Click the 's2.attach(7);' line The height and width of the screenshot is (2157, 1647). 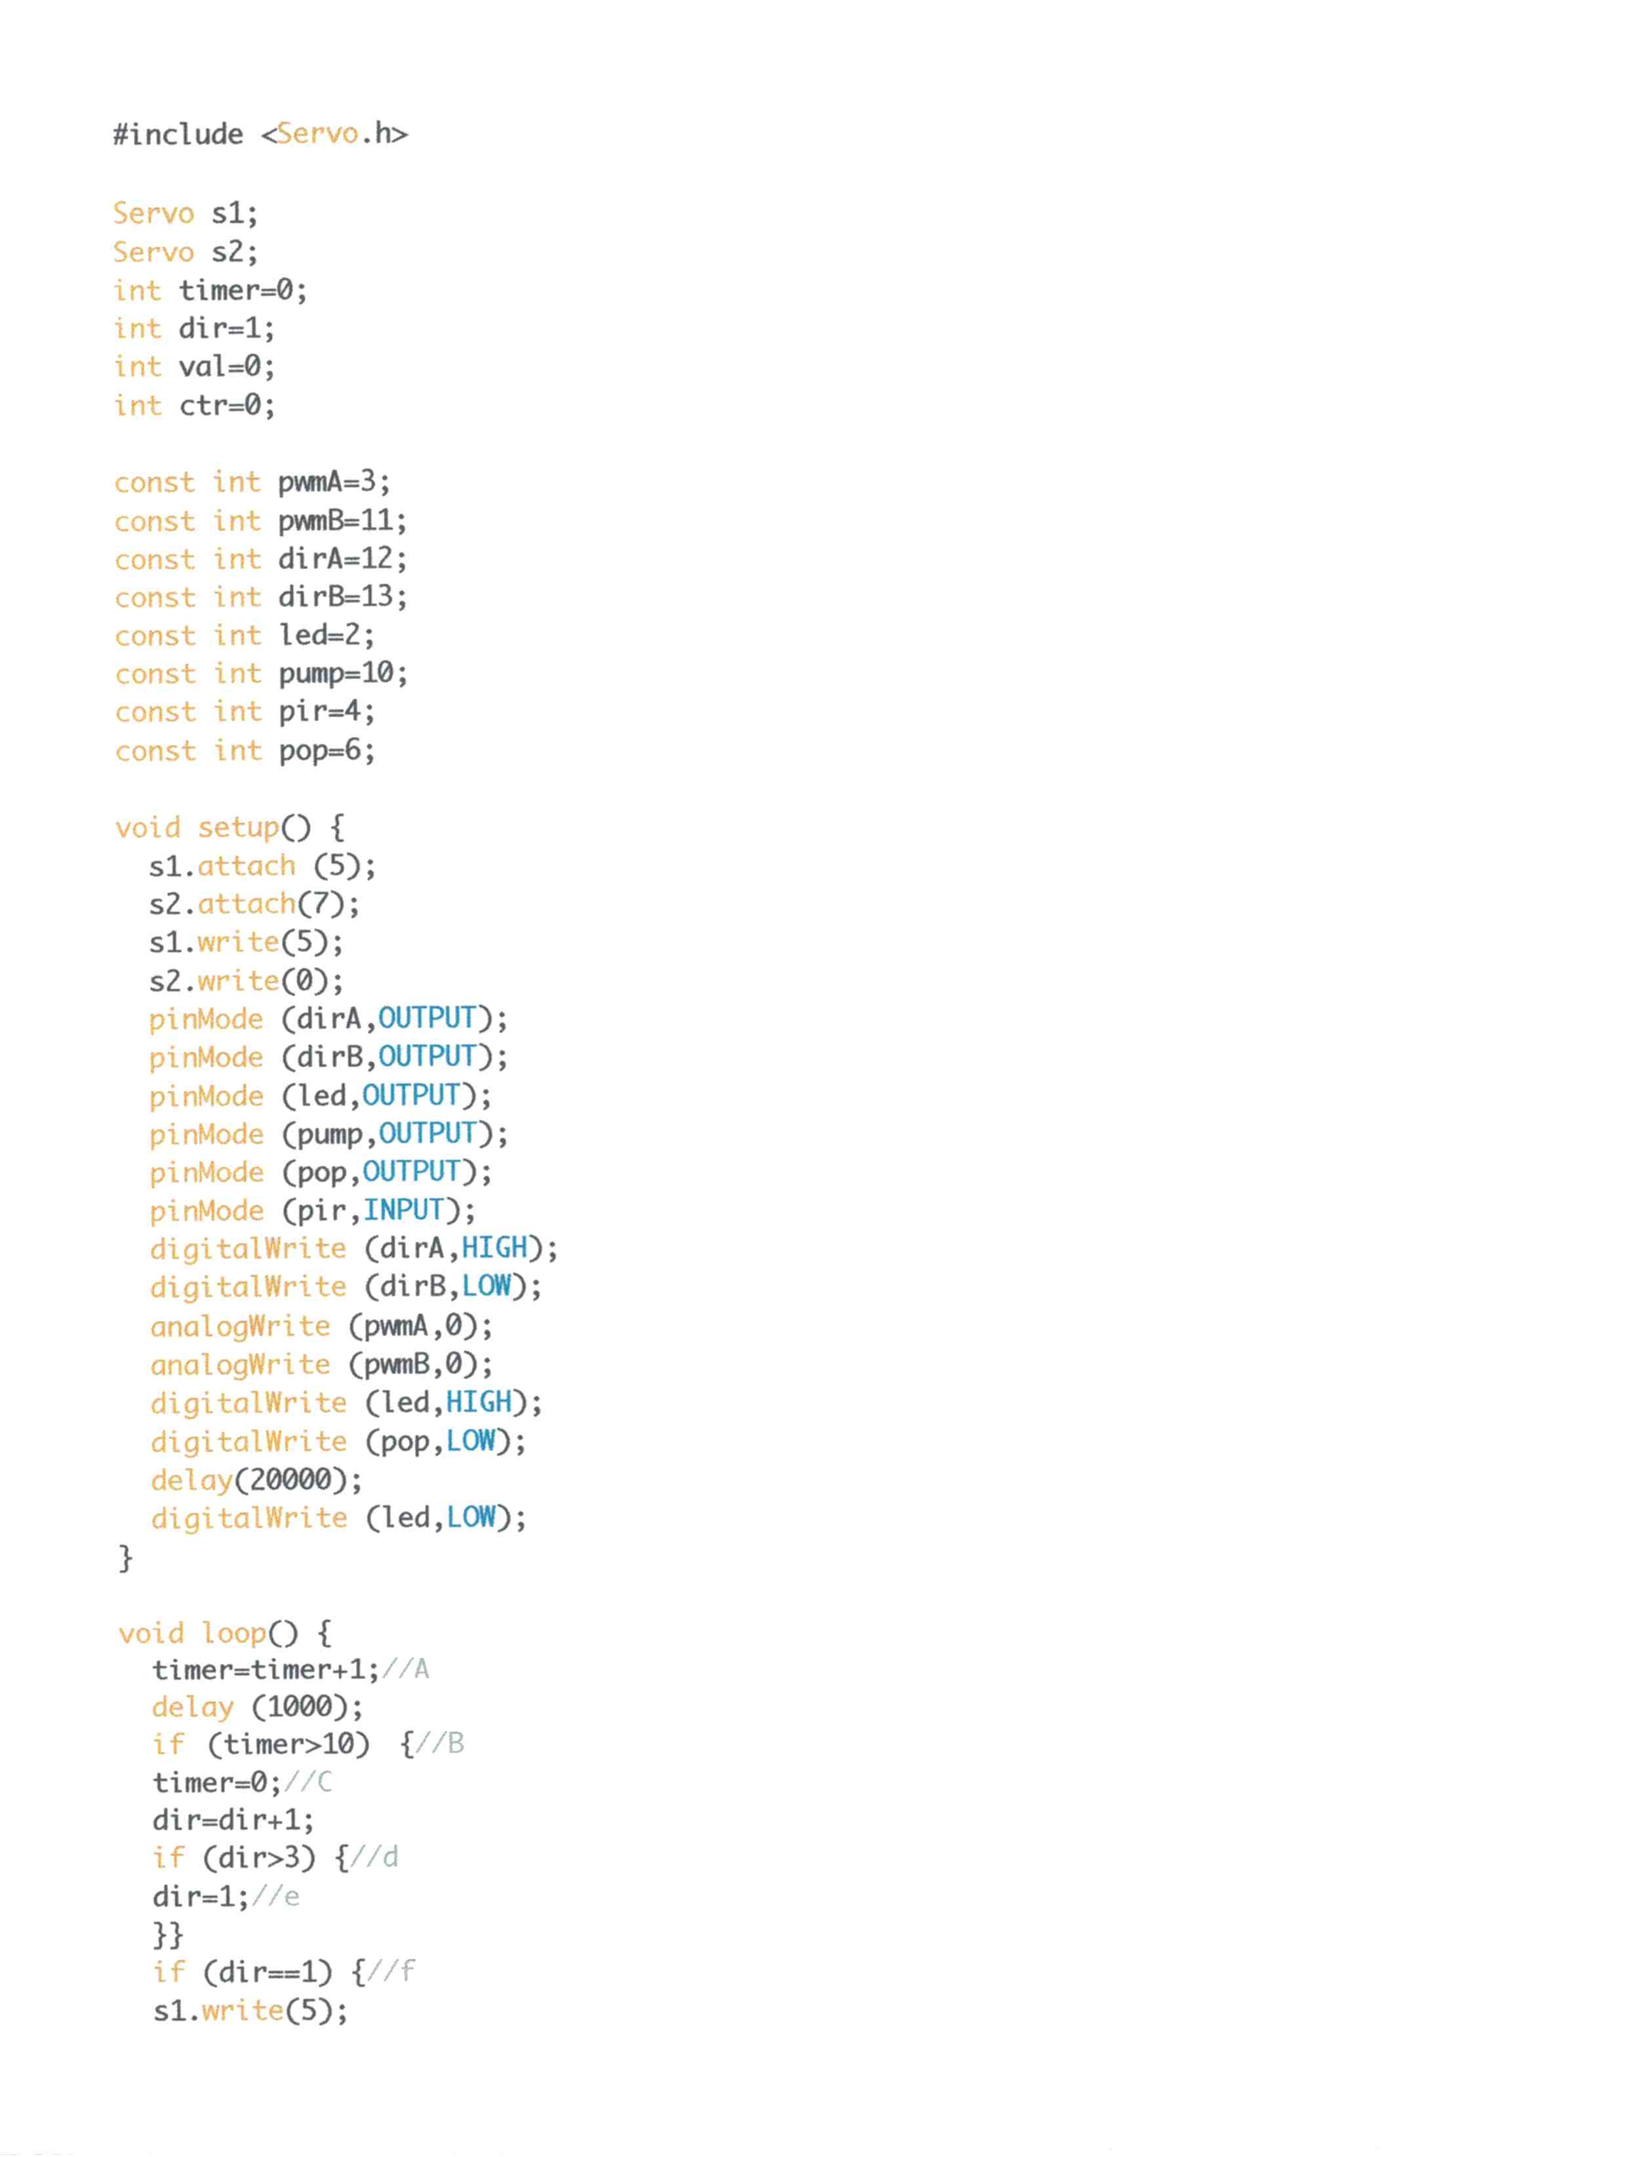(x=255, y=905)
